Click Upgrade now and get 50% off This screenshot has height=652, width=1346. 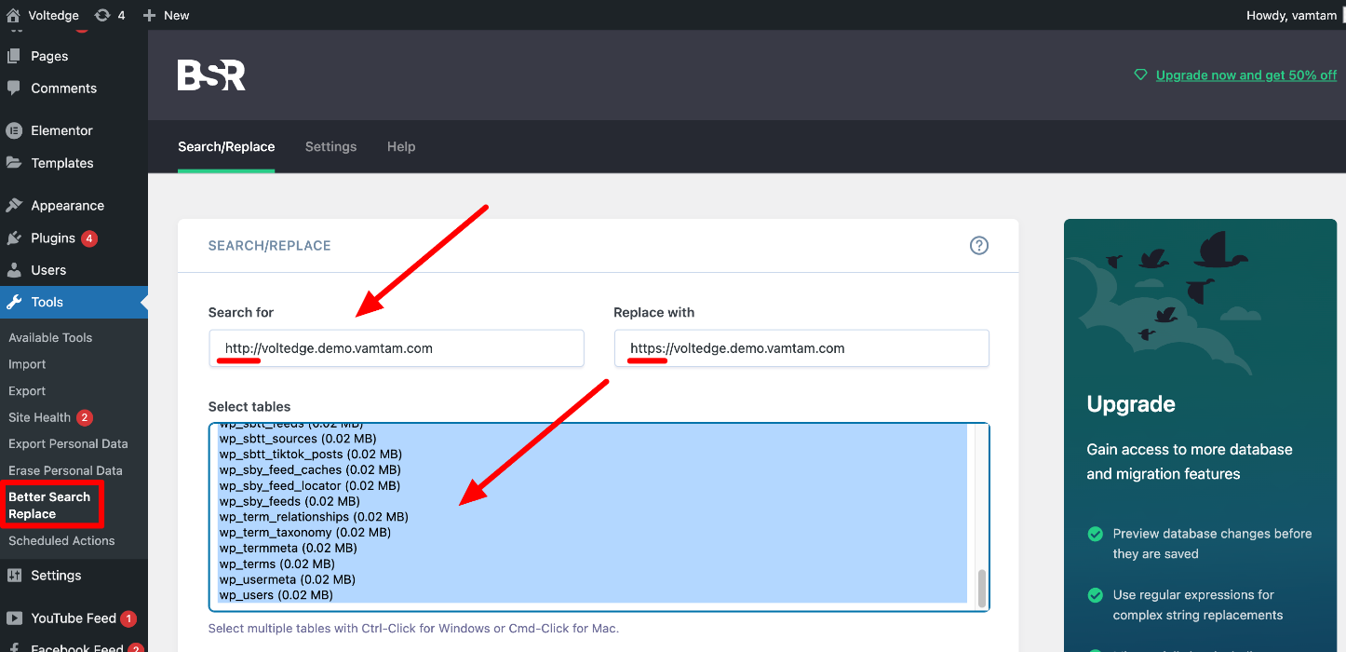click(x=1246, y=75)
